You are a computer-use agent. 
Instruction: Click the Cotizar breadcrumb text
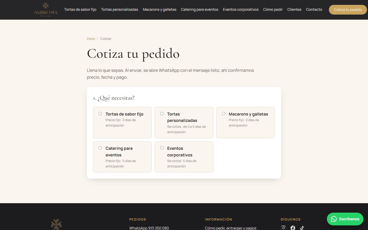coord(106,39)
